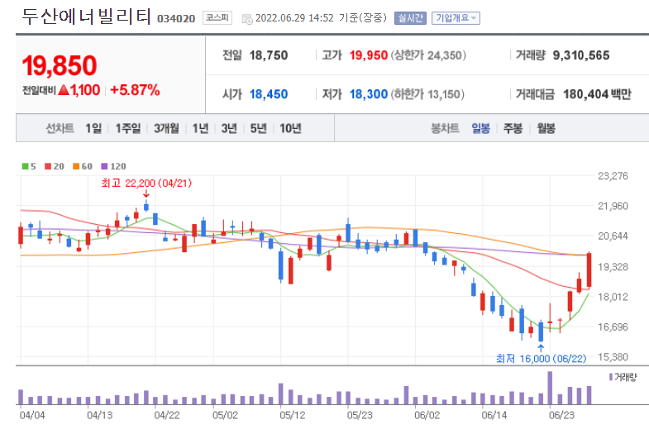Click the red 20-day moving average swatch
This screenshot has height=439, width=649.
click(x=48, y=166)
